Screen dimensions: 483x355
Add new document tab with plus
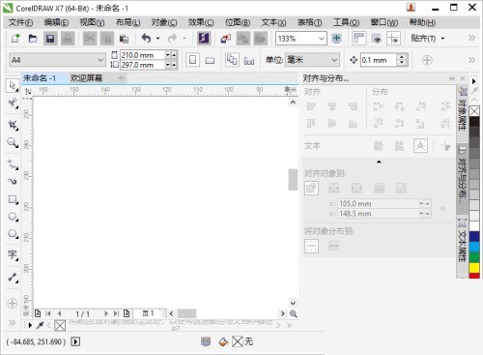click(121, 78)
